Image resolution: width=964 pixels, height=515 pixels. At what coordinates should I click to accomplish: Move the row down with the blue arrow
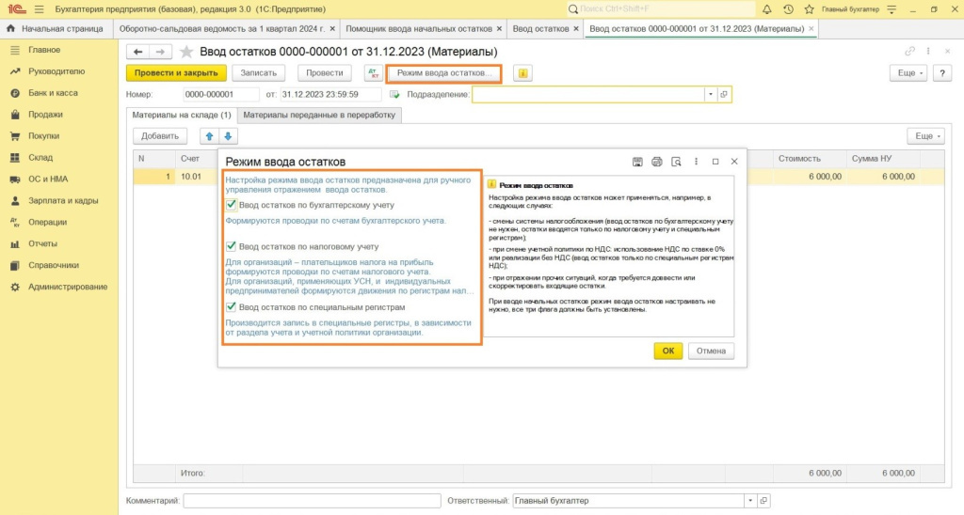[x=227, y=136]
